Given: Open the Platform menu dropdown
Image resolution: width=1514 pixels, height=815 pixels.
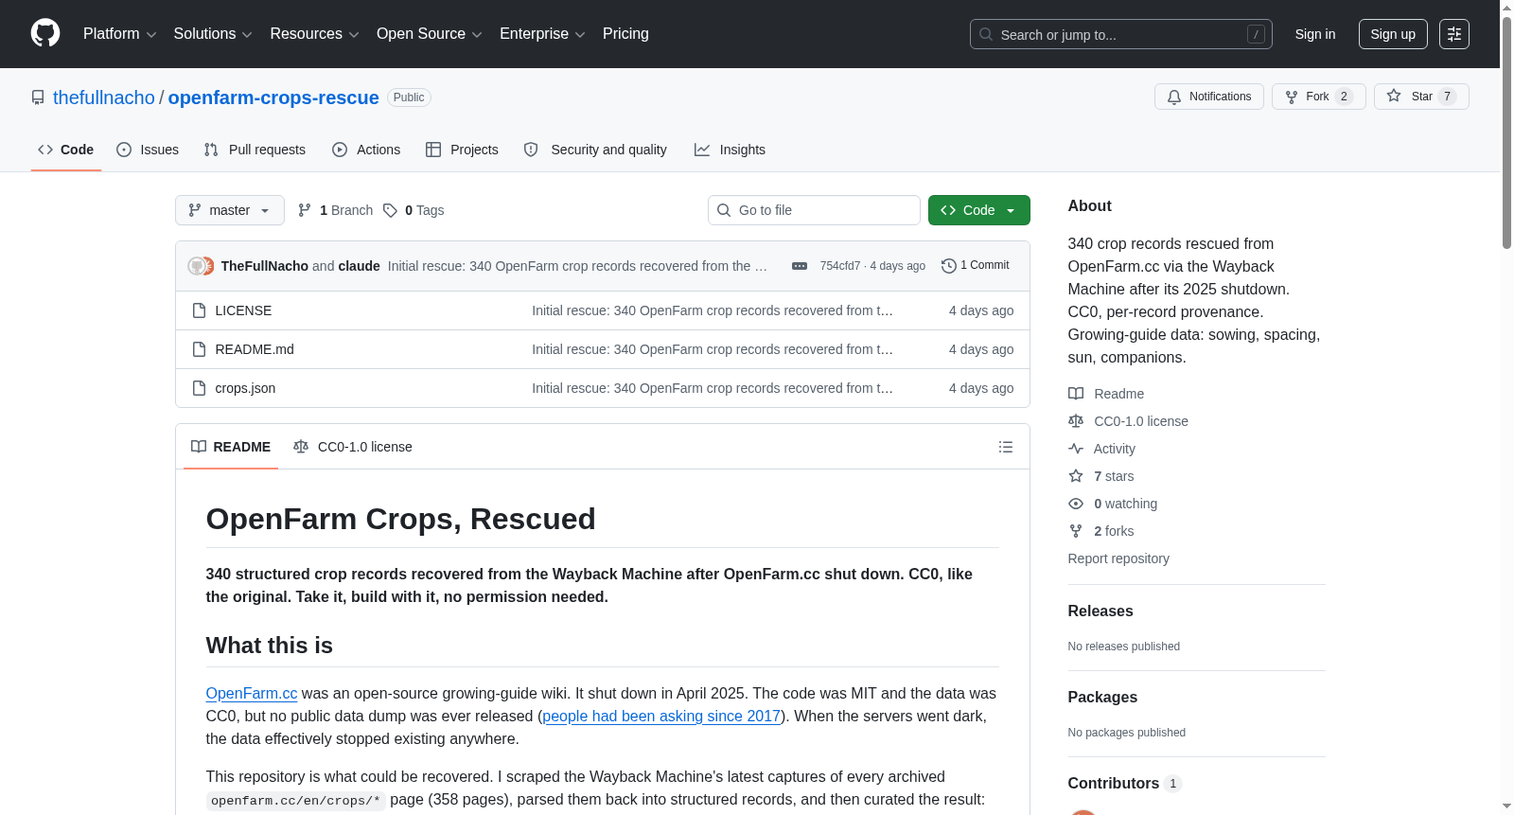Looking at the screenshot, I should coord(119,34).
